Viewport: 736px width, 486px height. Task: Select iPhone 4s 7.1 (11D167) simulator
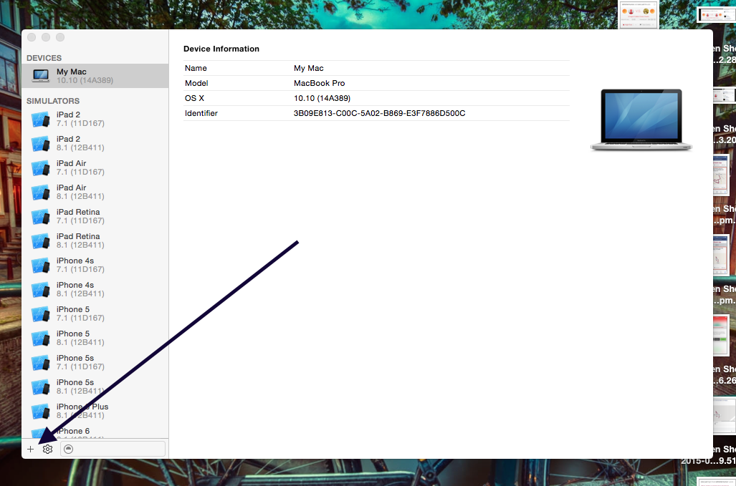click(95, 266)
